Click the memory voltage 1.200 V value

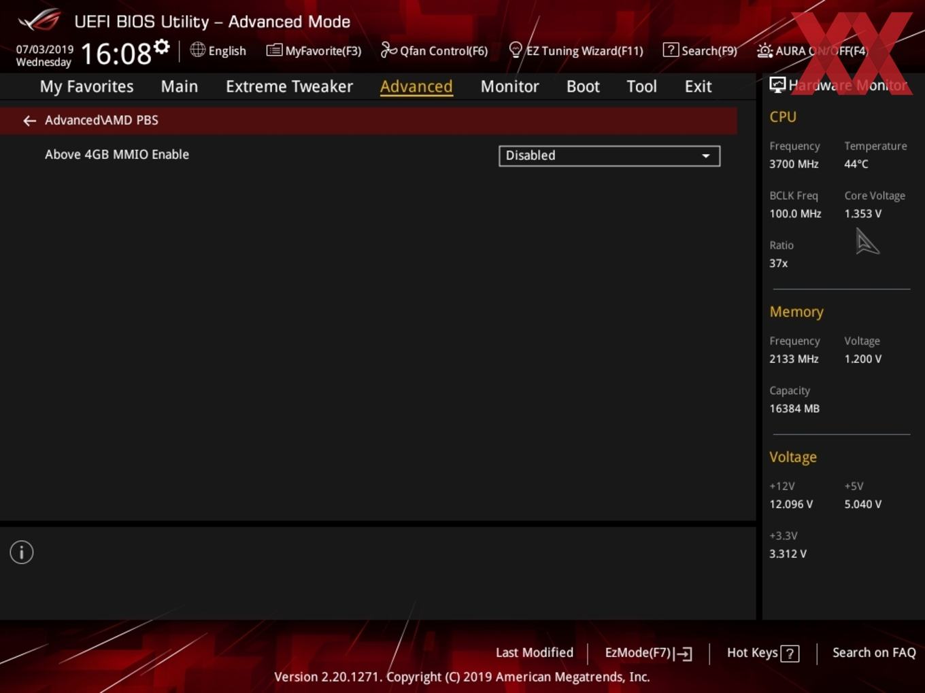862,359
